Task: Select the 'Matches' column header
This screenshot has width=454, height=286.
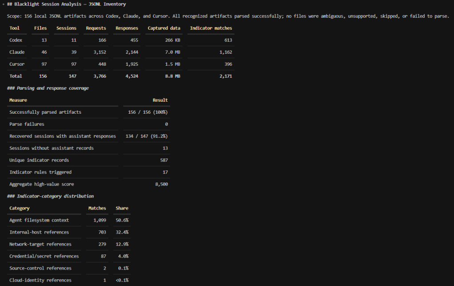Action: 97,208
